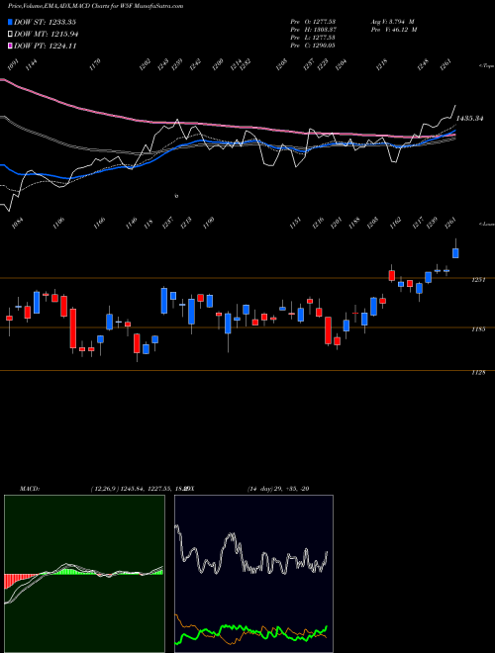
Task: Click the blue DOW ST legend swatch
Action: 11,22
